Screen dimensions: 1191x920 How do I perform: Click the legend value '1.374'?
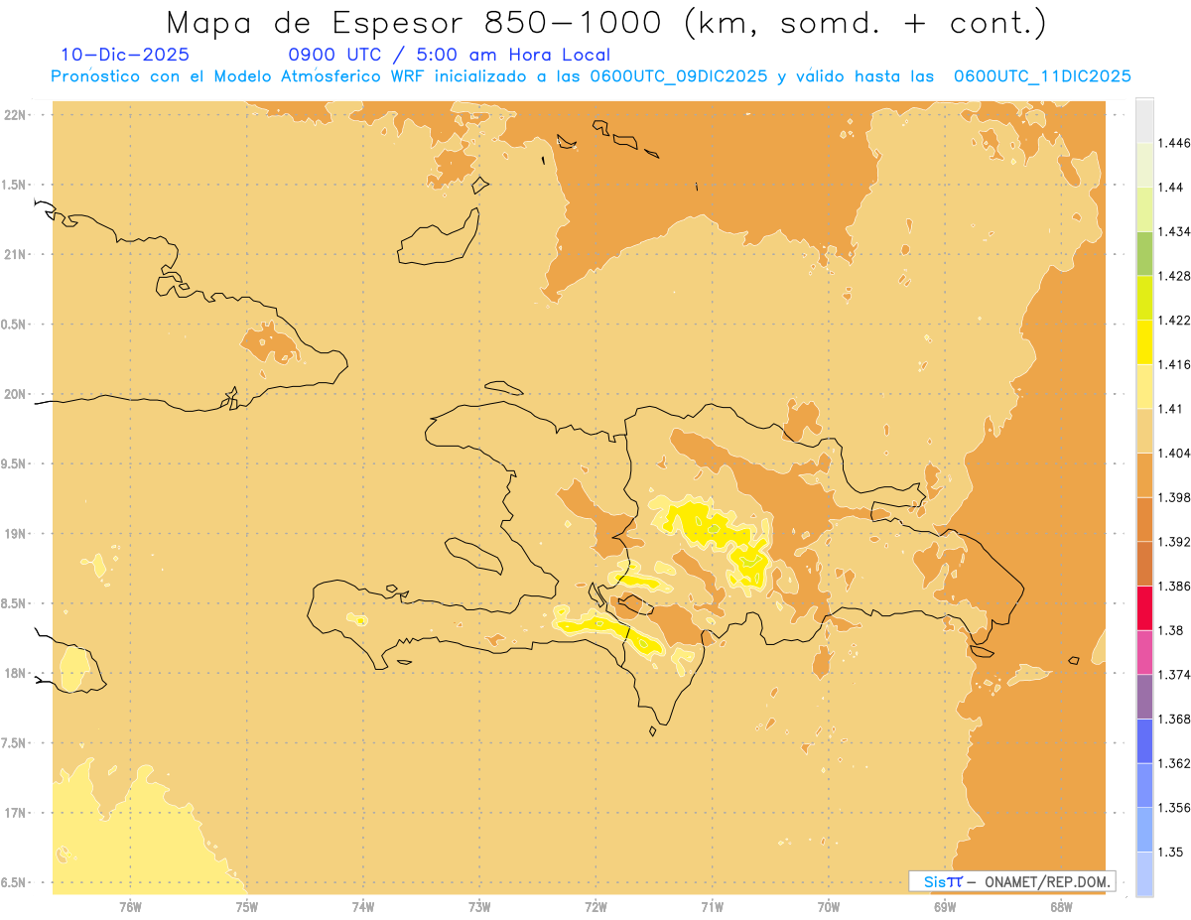(1173, 675)
